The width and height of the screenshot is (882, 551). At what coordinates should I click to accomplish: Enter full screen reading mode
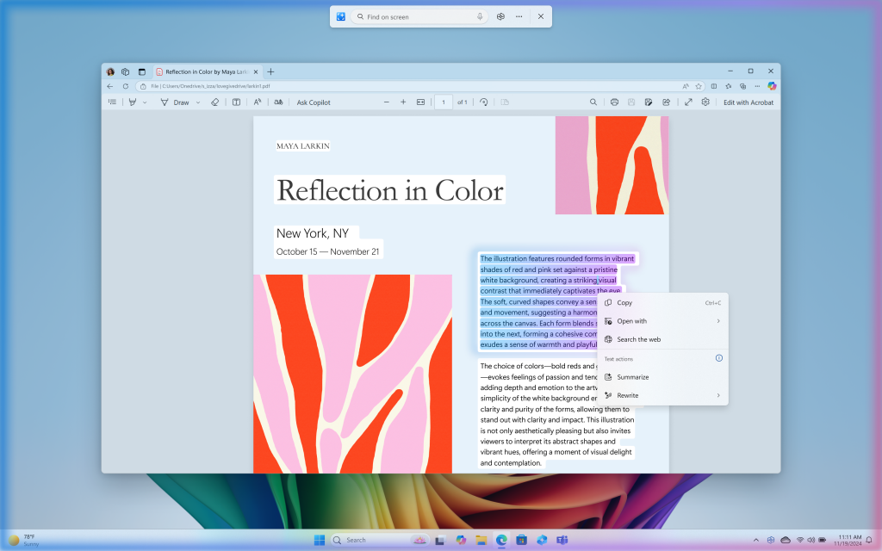689,102
